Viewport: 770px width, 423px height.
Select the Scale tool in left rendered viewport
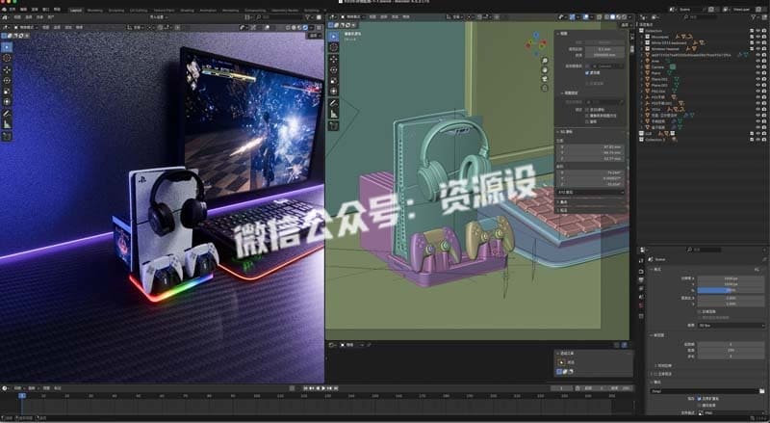[x=7, y=92]
